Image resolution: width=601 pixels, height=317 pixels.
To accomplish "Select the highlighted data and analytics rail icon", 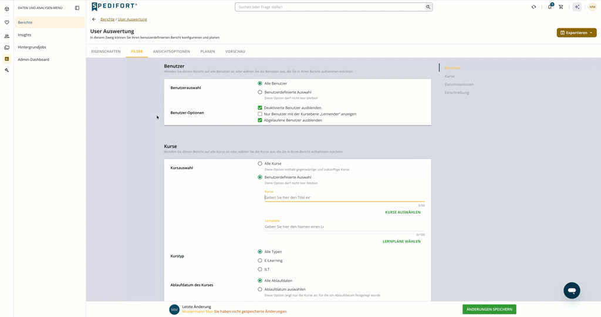I will tap(6, 59).
